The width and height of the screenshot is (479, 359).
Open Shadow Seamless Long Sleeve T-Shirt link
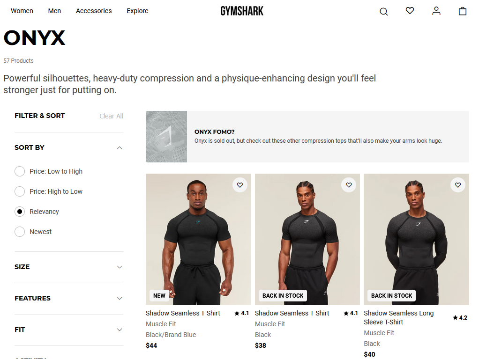398,317
